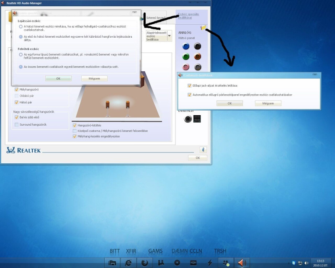Click Mégsem in the device settings dialog
The width and height of the screenshot is (335, 268).
pos(94,78)
